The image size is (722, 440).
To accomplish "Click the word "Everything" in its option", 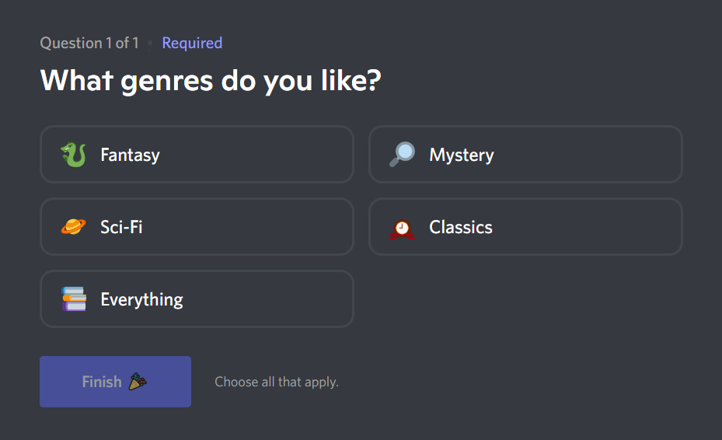I will pyautogui.click(x=141, y=299).
